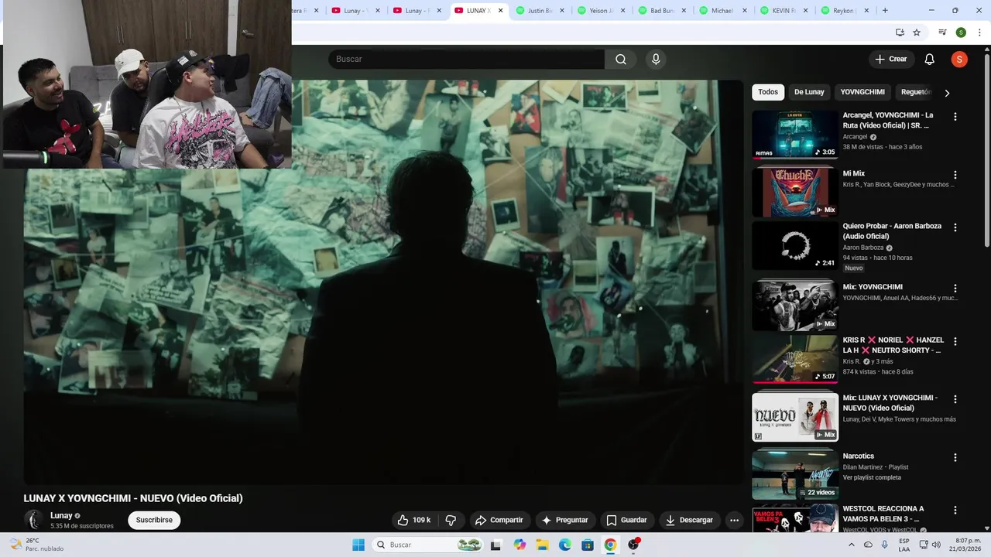Click Chrome install app icon in address bar
The width and height of the screenshot is (991, 557).
click(900, 32)
